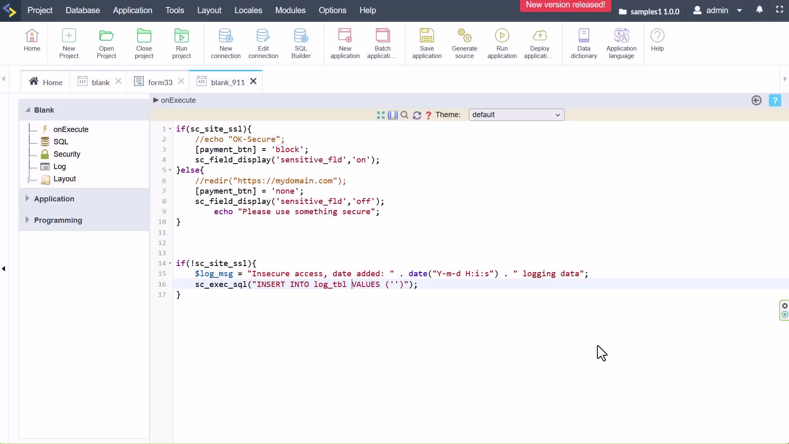Expand the Programming section

coord(27,220)
